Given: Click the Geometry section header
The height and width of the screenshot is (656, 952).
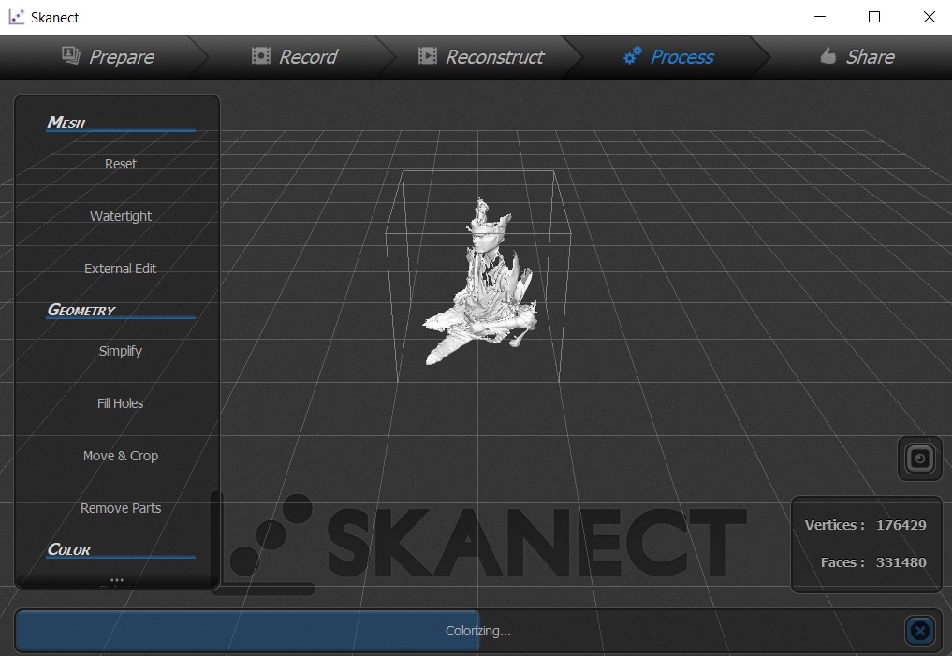Looking at the screenshot, I should (x=81, y=310).
